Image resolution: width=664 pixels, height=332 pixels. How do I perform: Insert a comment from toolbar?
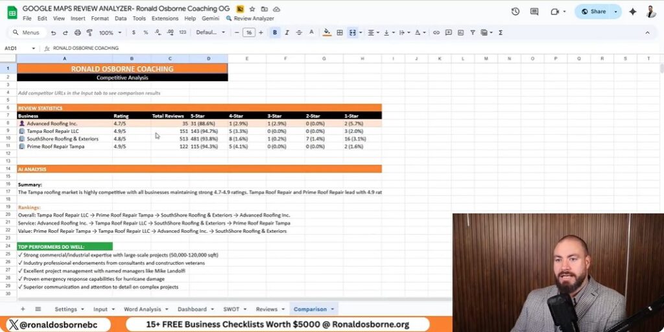click(x=449, y=32)
